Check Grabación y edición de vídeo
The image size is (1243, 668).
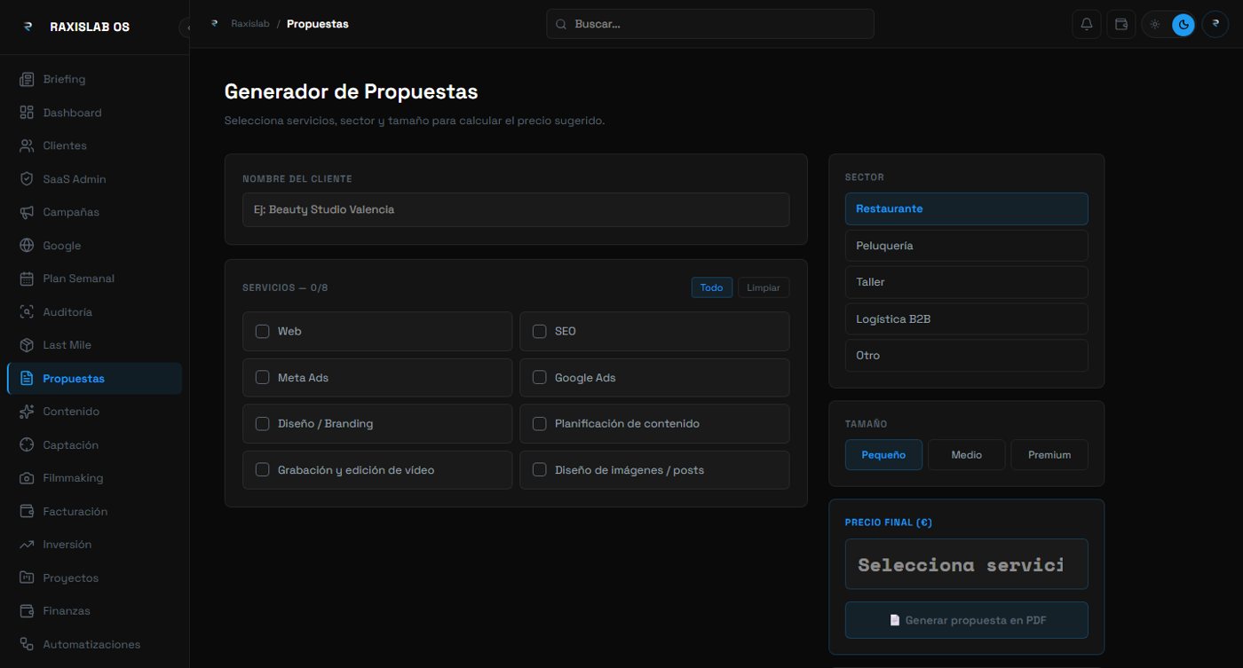click(x=263, y=469)
